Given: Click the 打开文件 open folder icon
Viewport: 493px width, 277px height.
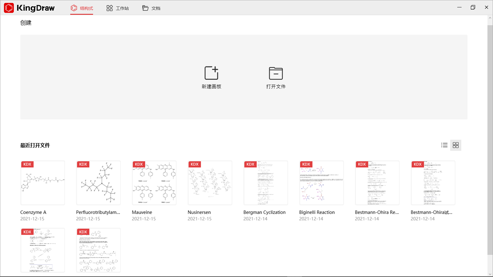Looking at the screenshot, I should pyautogui.click(x=276, y=72).
